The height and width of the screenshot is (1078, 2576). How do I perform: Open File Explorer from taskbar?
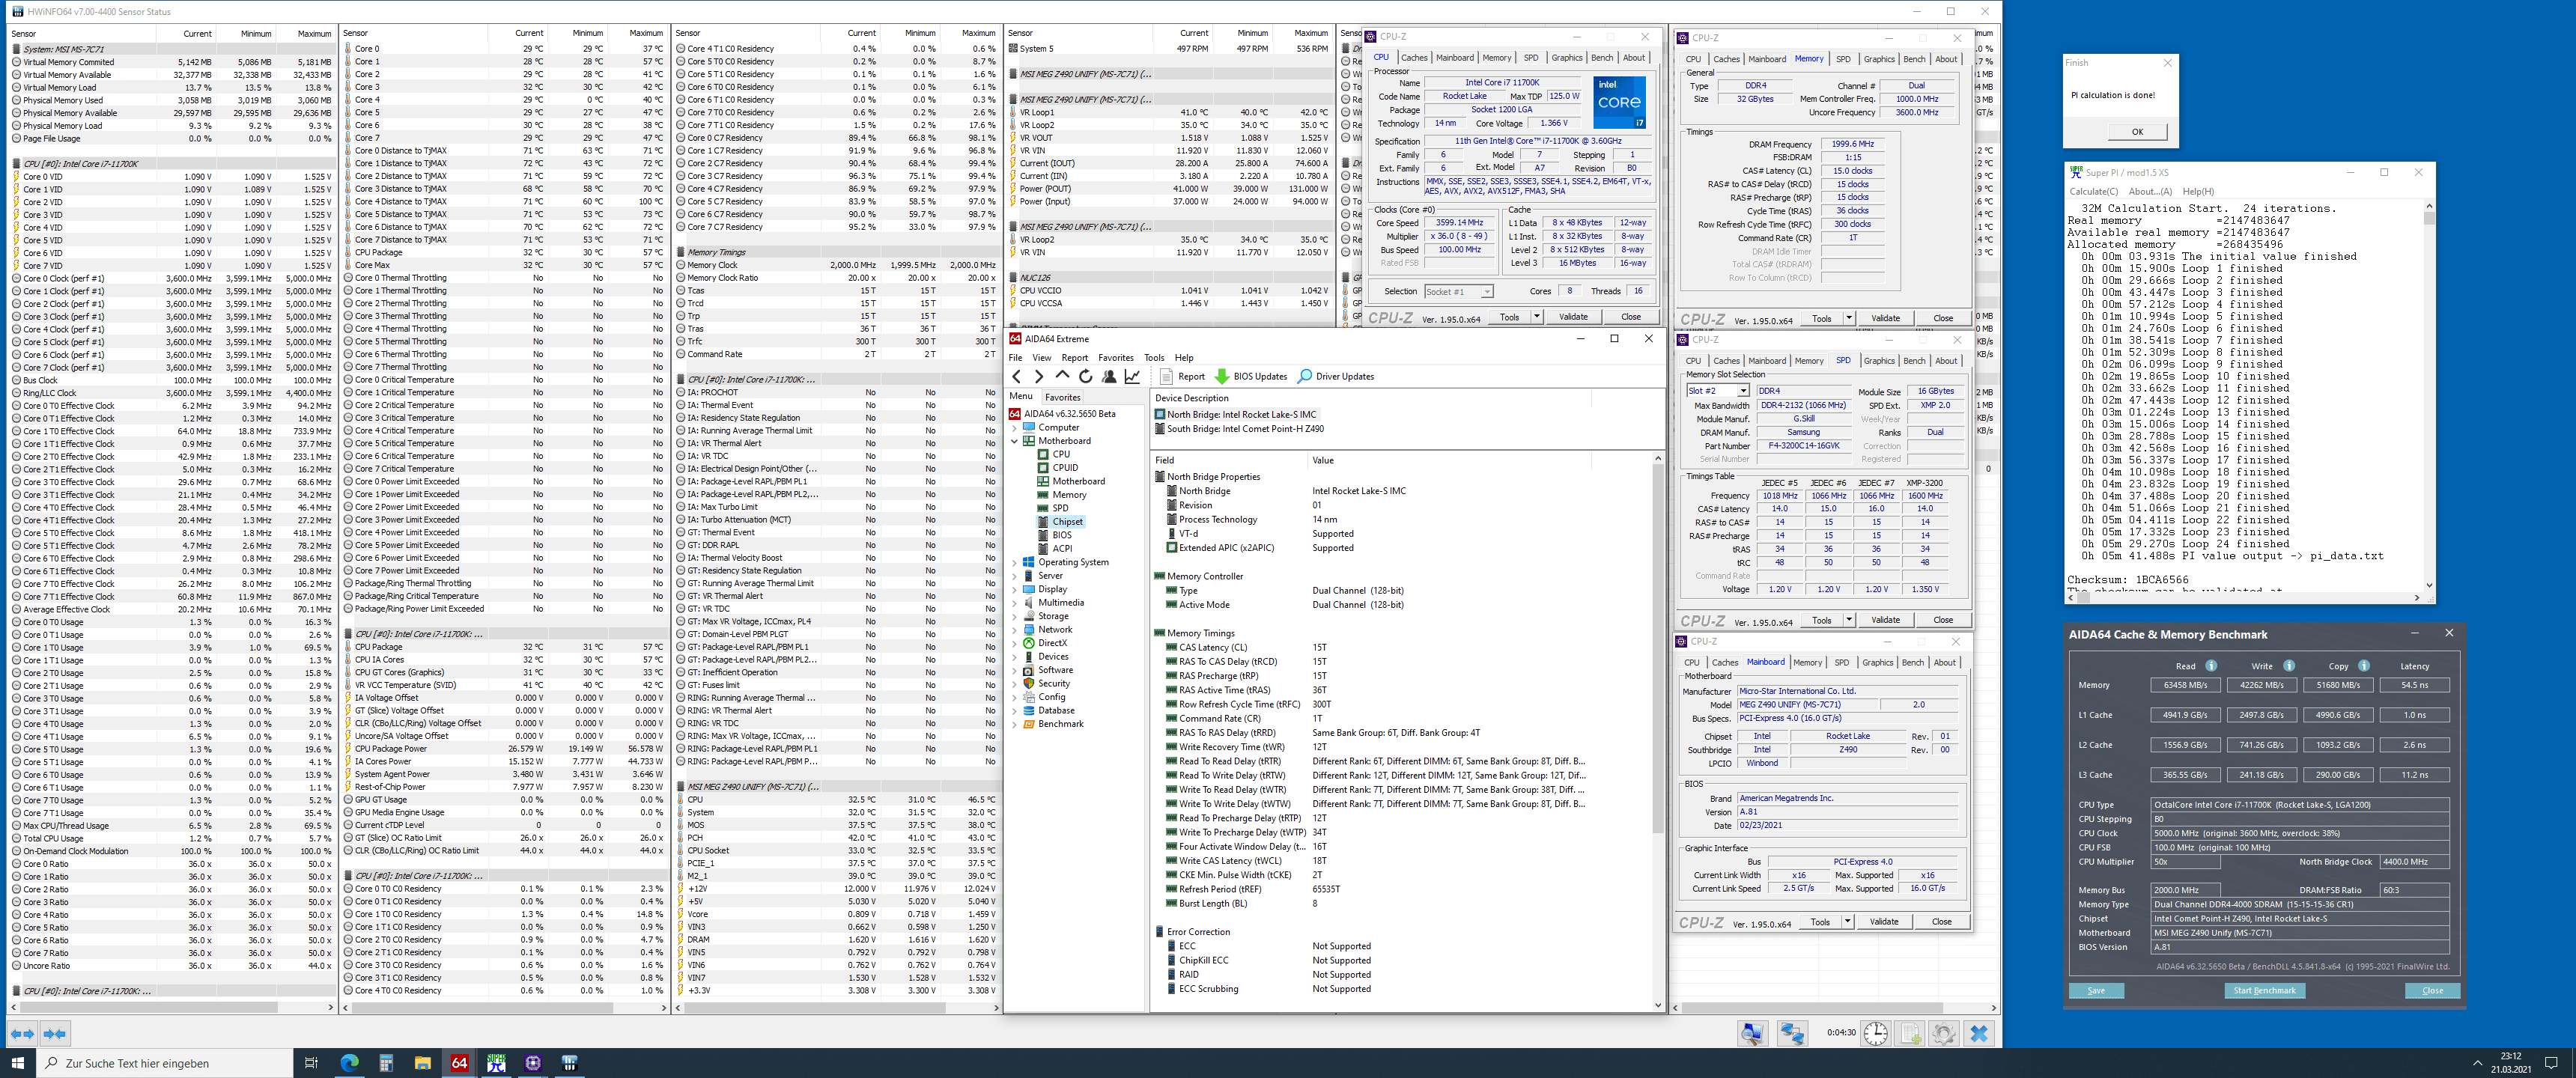coord(422,1063)
